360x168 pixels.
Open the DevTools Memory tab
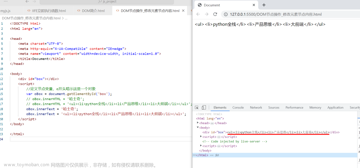(315, 108)
